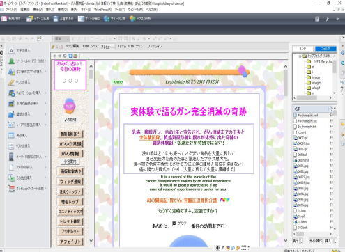This screenshot has width=345, height=252.
Task: Select the _HPB_Recycled folder
Action: 320,61
